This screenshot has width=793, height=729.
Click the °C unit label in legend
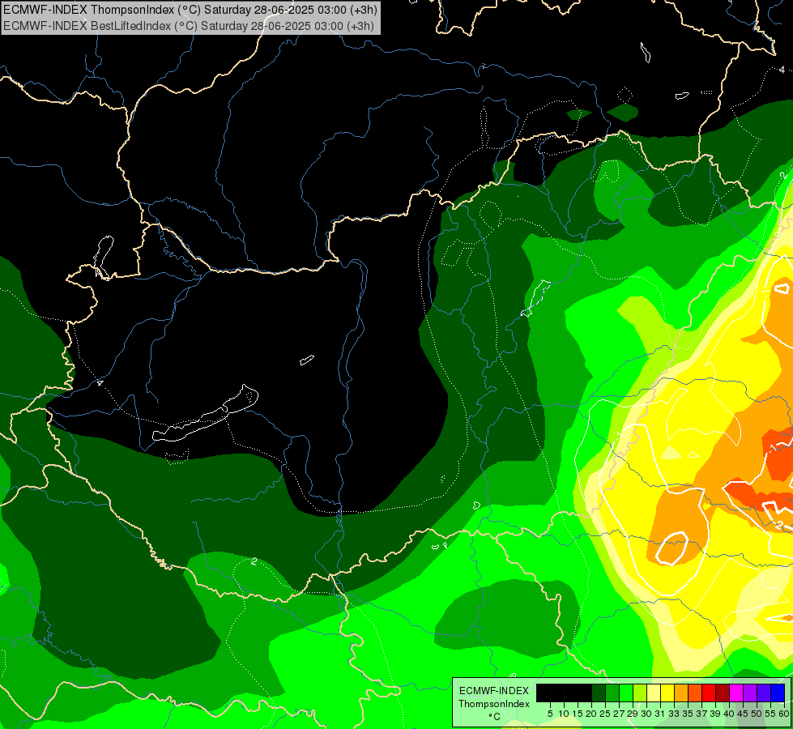point(495,717)
